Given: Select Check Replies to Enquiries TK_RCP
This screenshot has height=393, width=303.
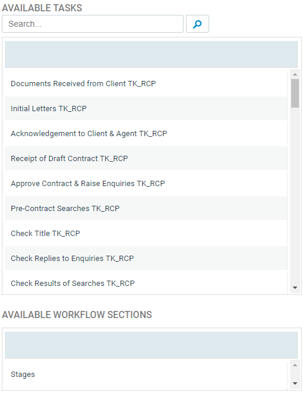Looking at the screenshot, I should (146, 259).
